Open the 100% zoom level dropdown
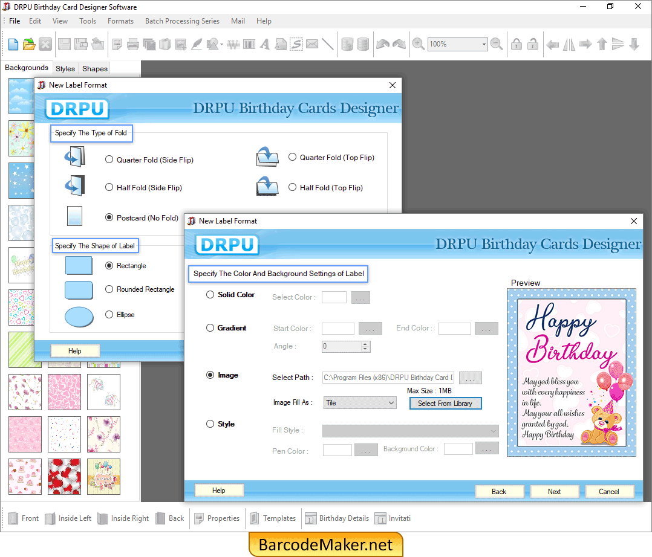This screenshot has width=652, height=557. (484, 44)
